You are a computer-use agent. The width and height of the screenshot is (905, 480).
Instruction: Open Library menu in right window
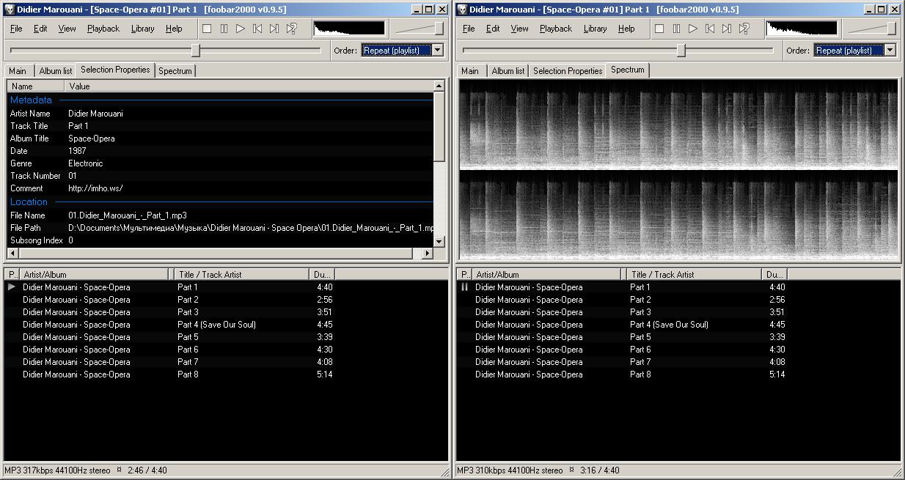(595, 29)
